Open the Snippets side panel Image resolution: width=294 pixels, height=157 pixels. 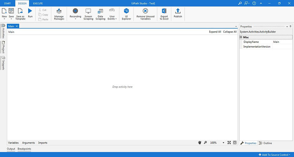(x=3, y=63)
